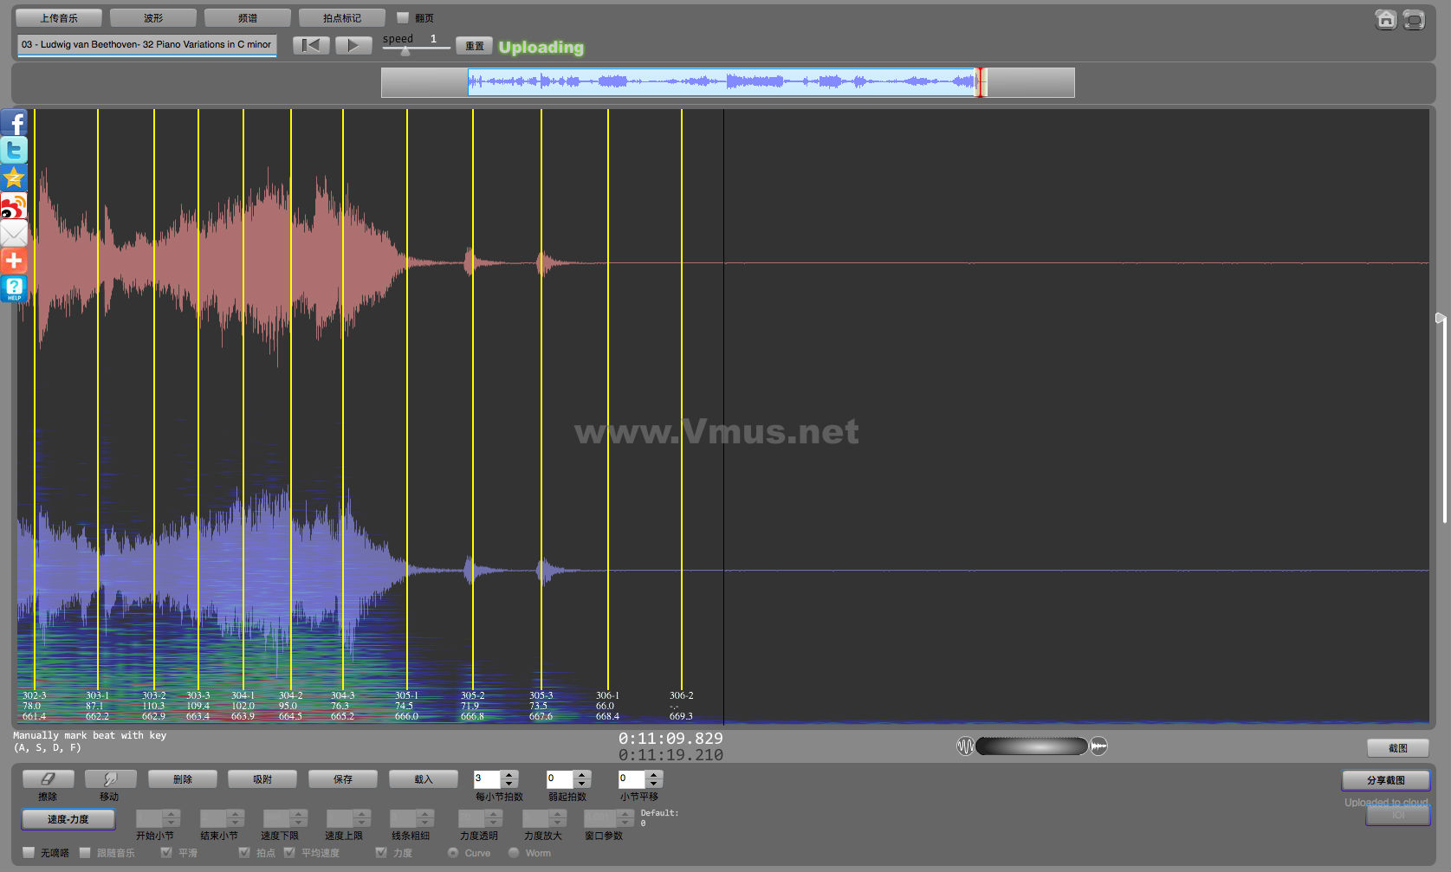The height and width of the screenshot is (872, 1451).
Task: Toggle the 拍点 beat points checkbox
Action: [244, 853]
